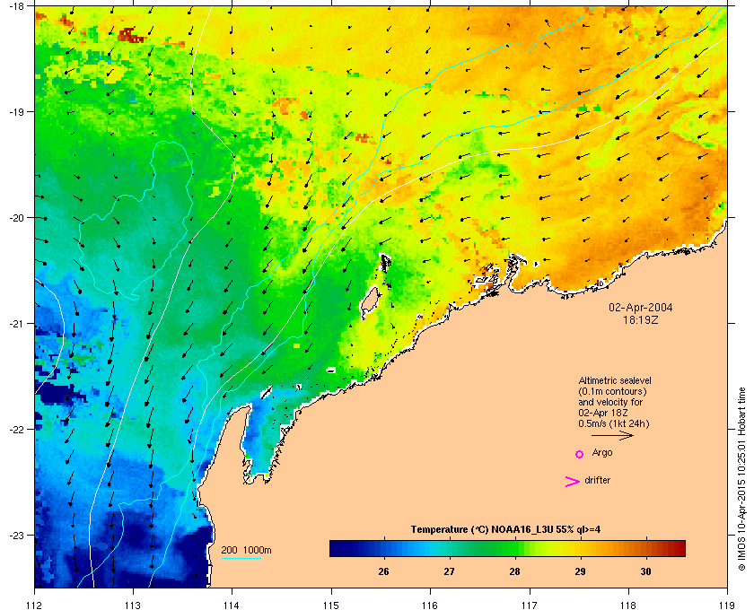Viewport: 754px width, 610px height.
Task: Click the magenta drifter arrowhead legend symbol
Action: 573,482
